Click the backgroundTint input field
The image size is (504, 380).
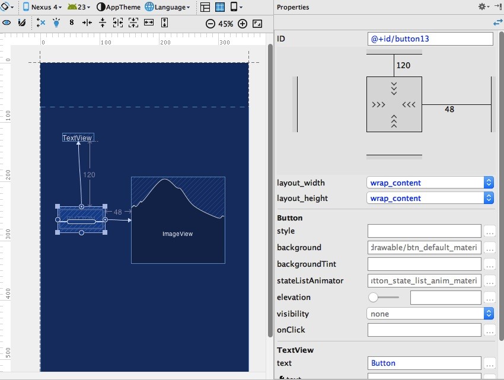425,264
